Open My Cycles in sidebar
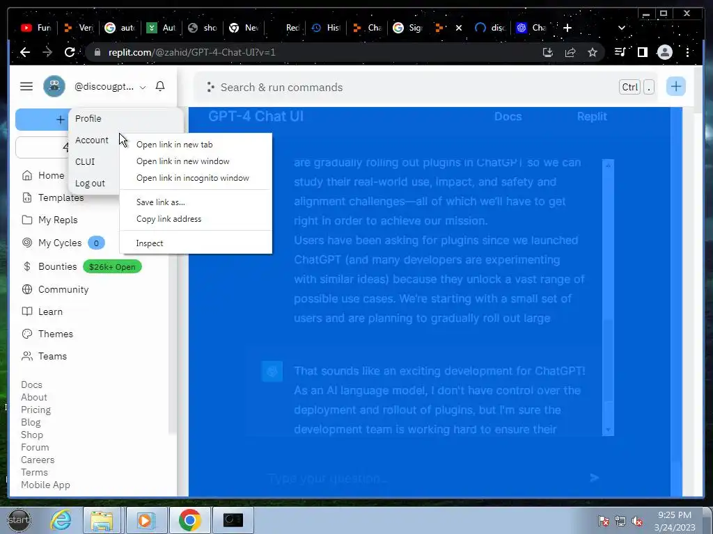Image resolution: width=713 pixels, height=534 pixels. click(x=60, y=243)
